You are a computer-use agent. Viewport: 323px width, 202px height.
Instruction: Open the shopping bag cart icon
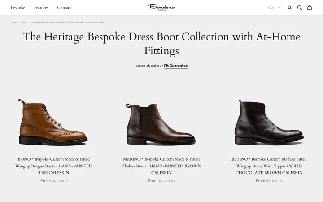pyautogui.click(x=310, y=8)
